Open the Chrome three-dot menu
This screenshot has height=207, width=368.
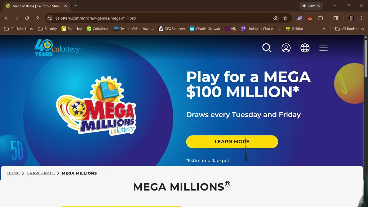point(362,18)
